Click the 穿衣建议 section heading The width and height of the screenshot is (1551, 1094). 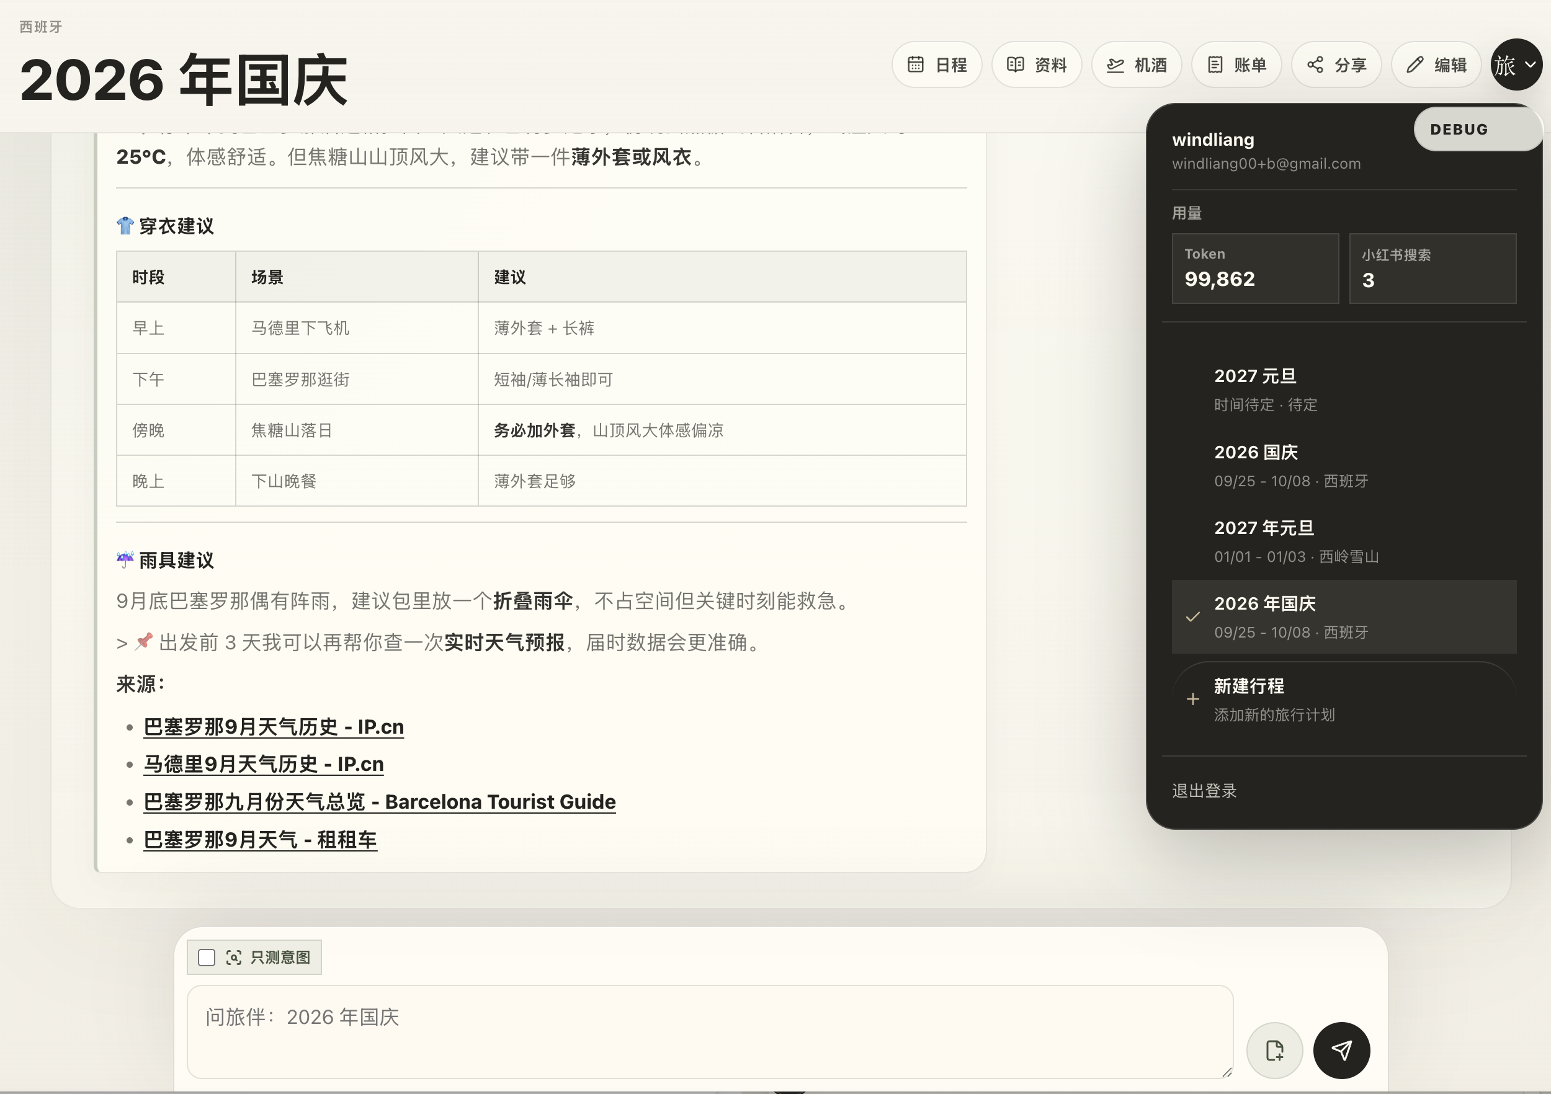166,226
